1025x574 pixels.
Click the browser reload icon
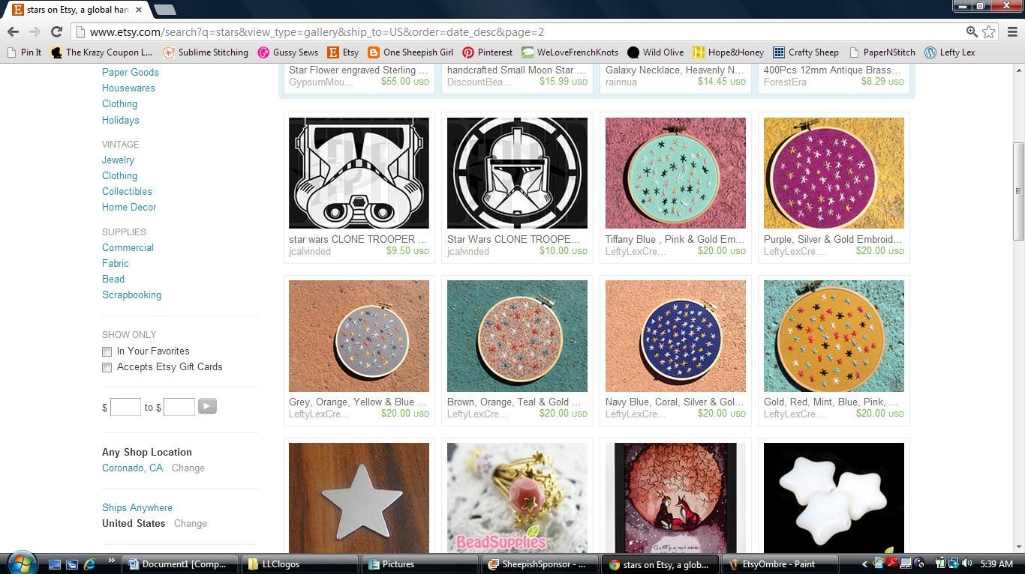(56, 31)
